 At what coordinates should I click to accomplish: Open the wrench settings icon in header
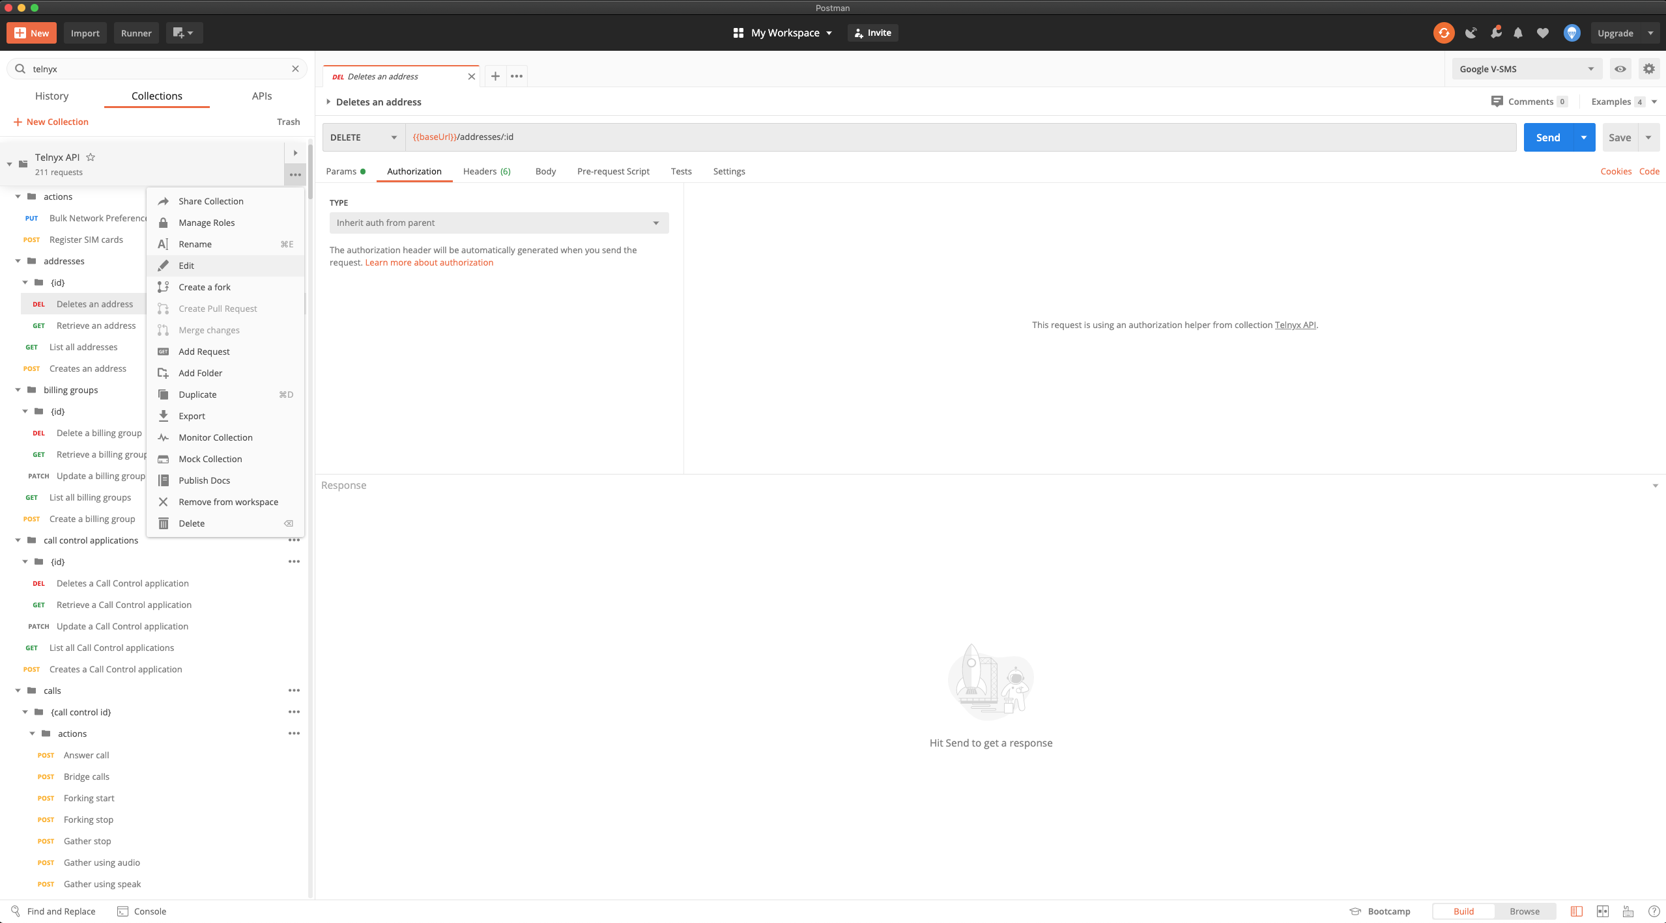point(1495,32)
